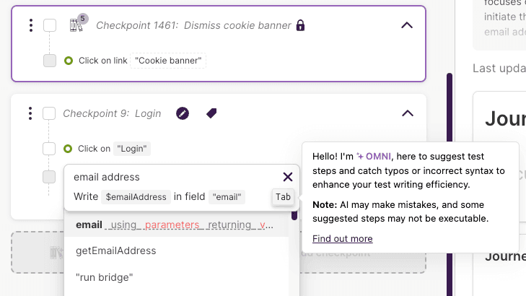Check the box for the Click on Login step
Image resolution: width=526 pixels, height=296 pixels.
pyautogui.click(x=49, y=149)
